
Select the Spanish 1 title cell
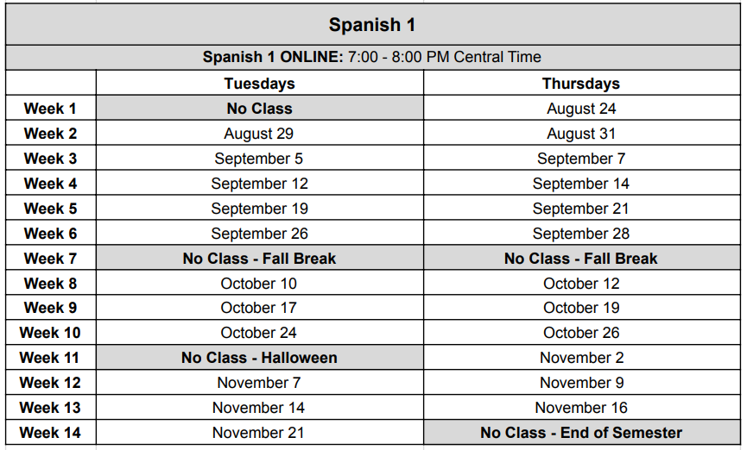pos(372,25)
